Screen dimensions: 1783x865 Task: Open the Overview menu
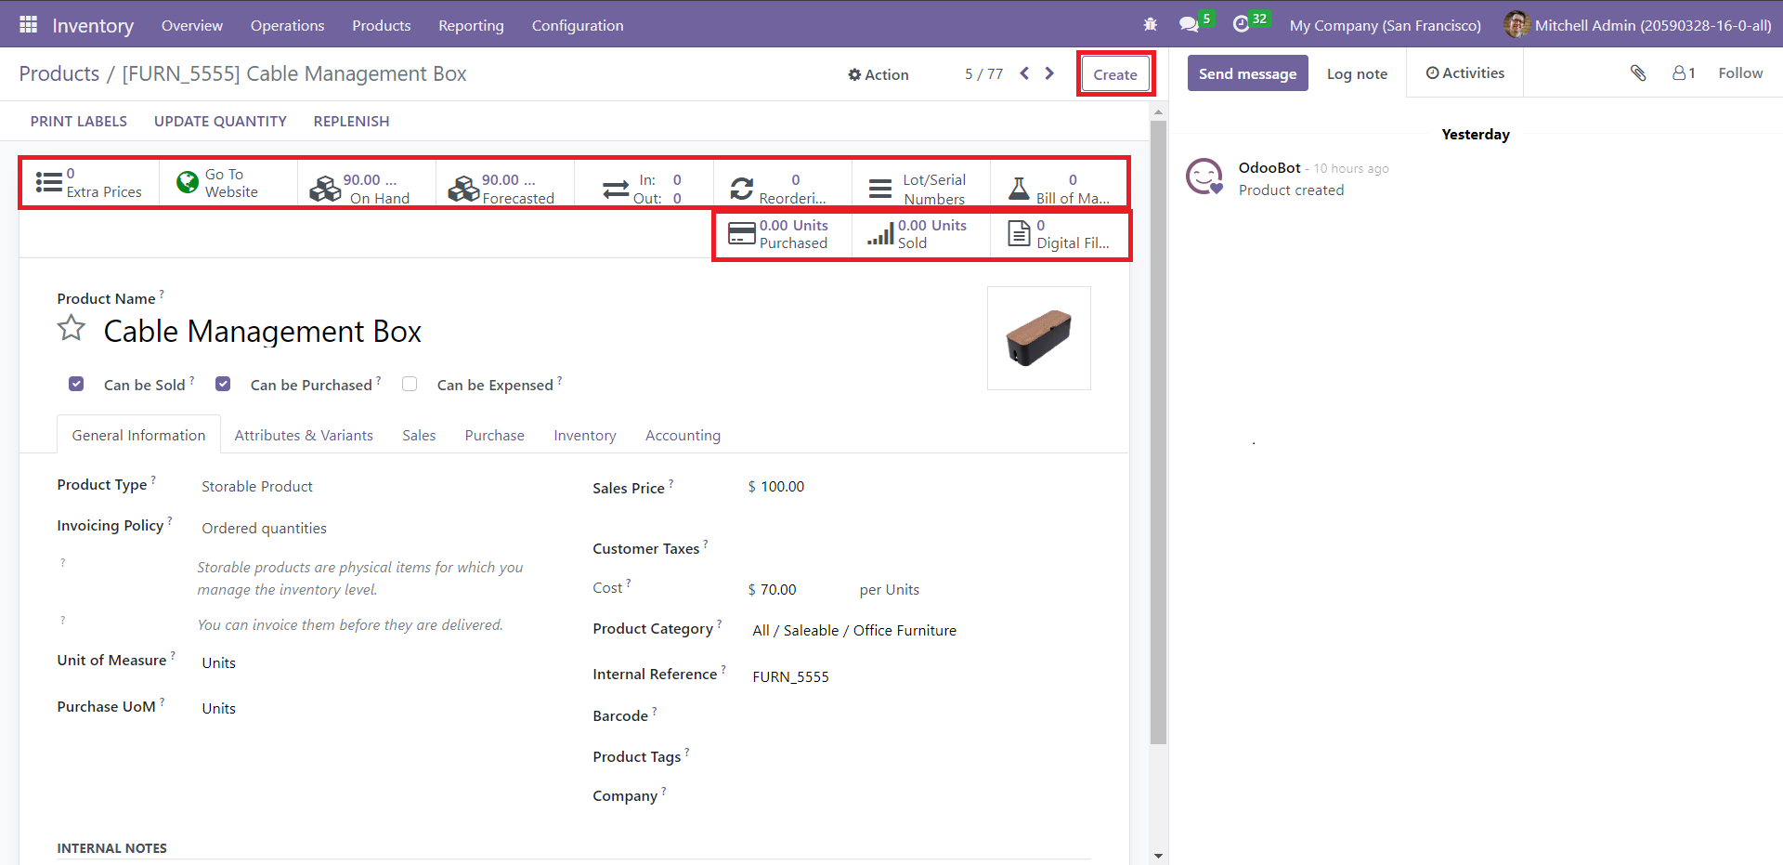click(192, 25)
